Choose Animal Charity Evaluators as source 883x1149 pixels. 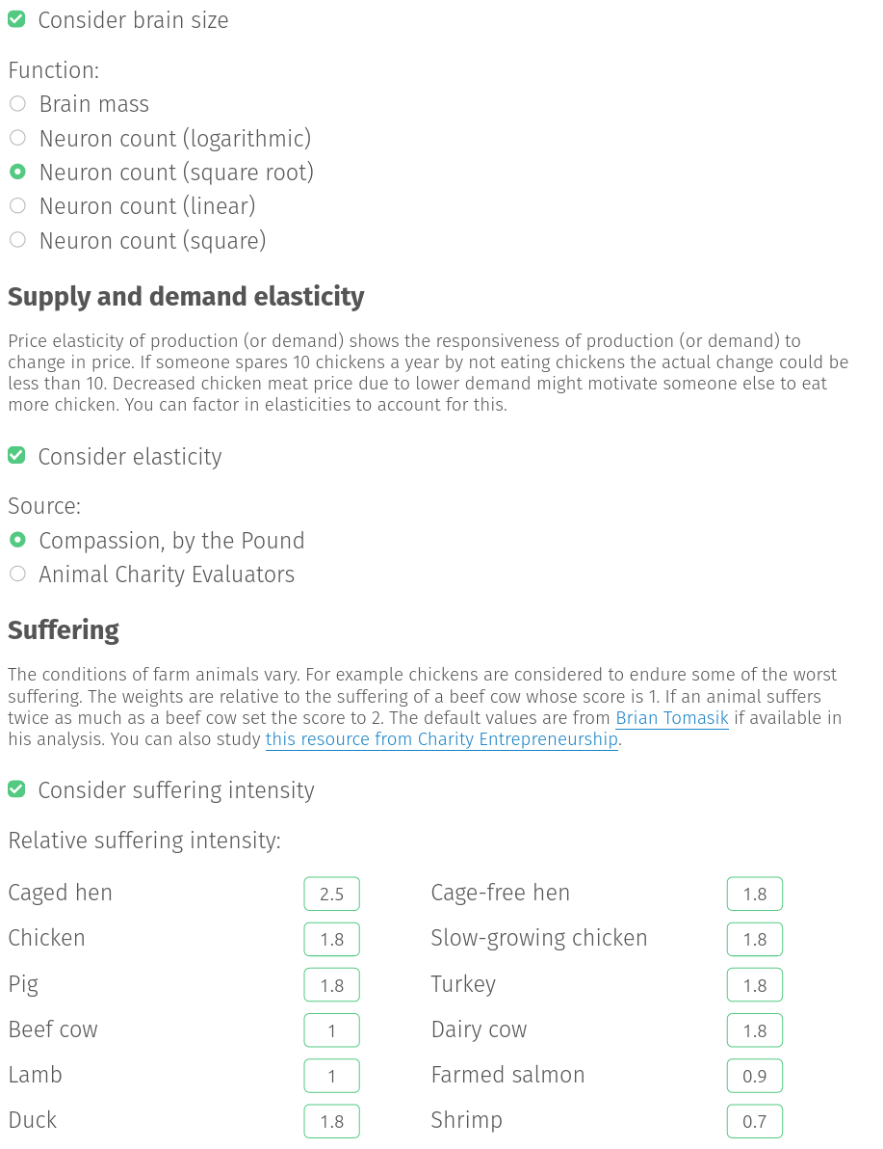(17, 574)
